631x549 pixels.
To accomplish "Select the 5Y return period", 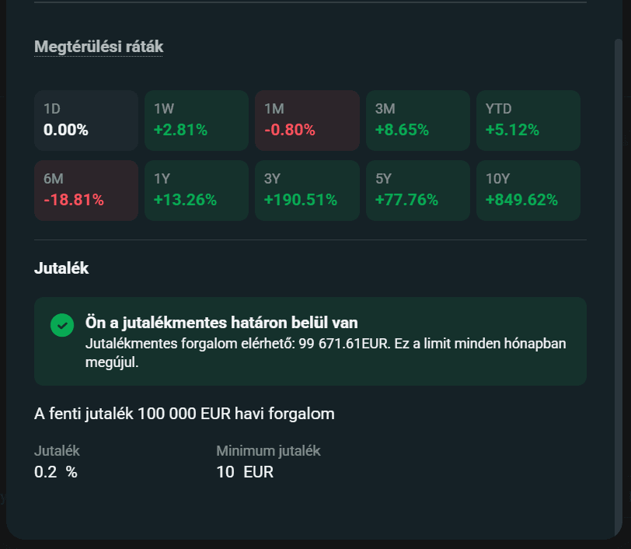I will tap(417, 190).
